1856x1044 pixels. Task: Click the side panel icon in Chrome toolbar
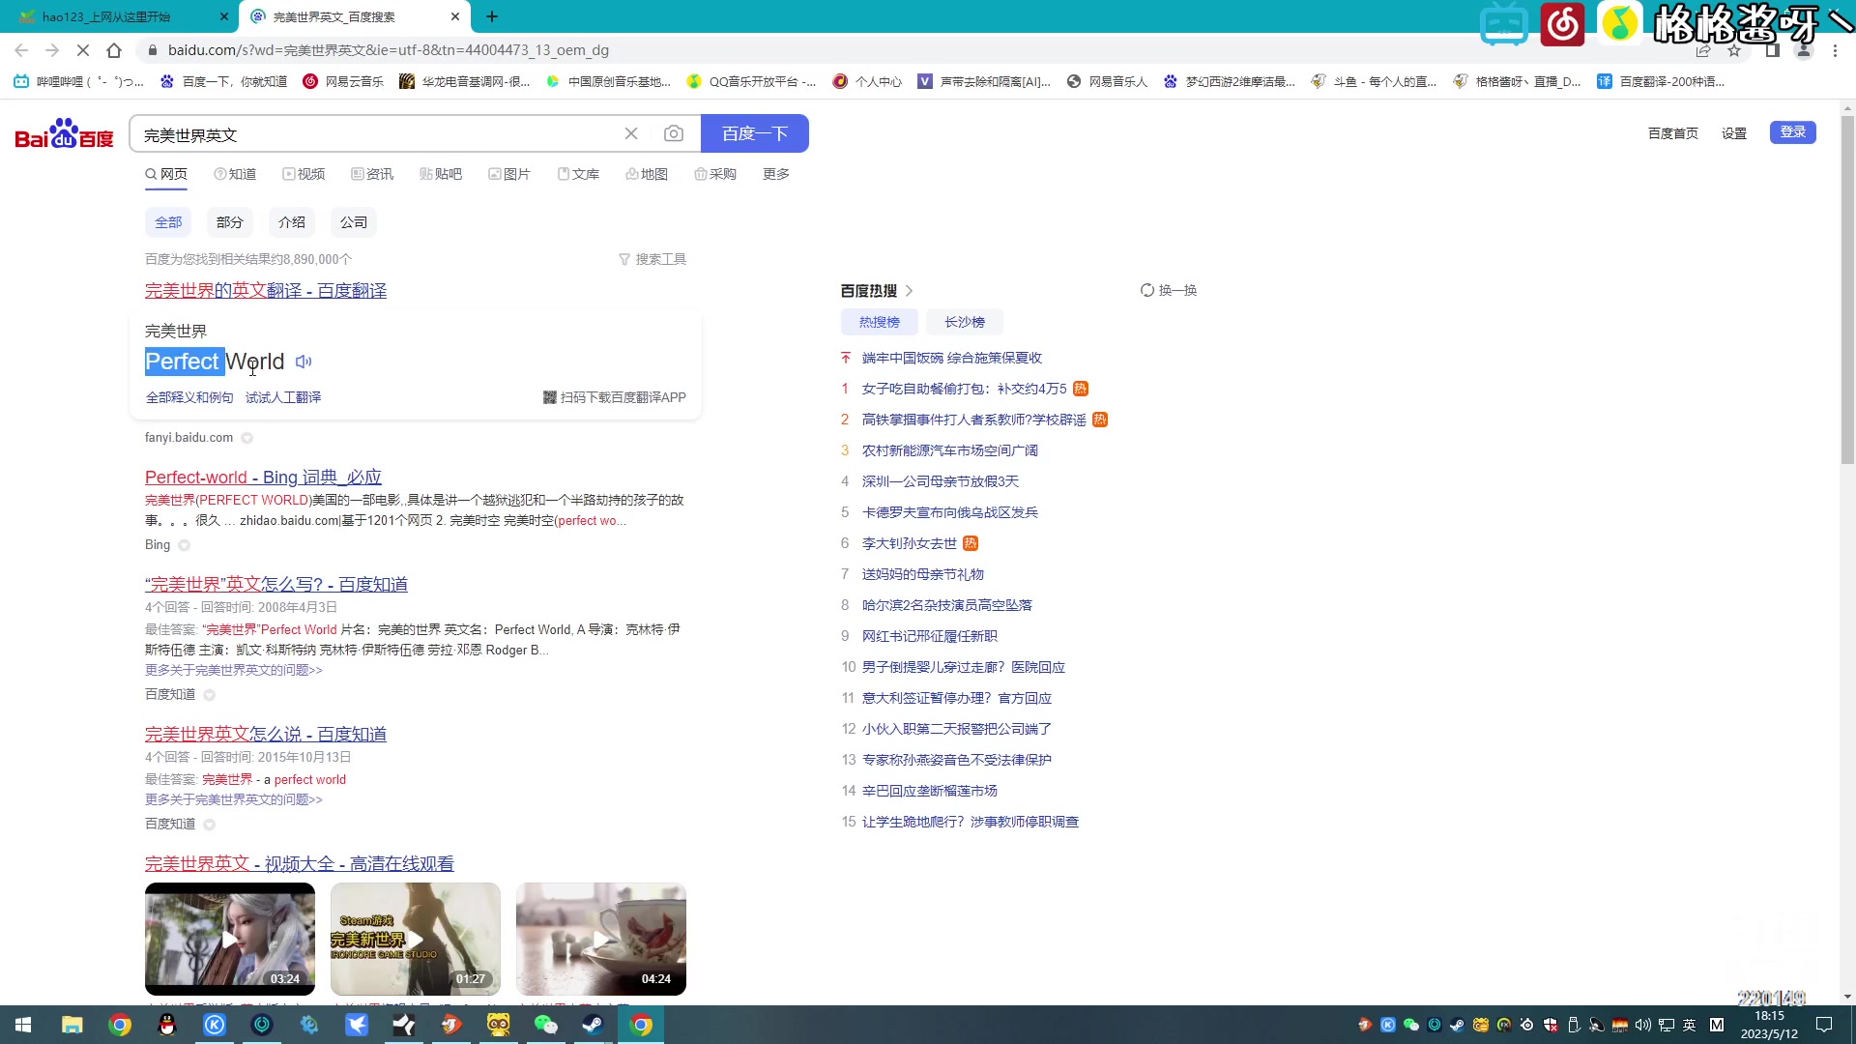[x=1772, y=50]
